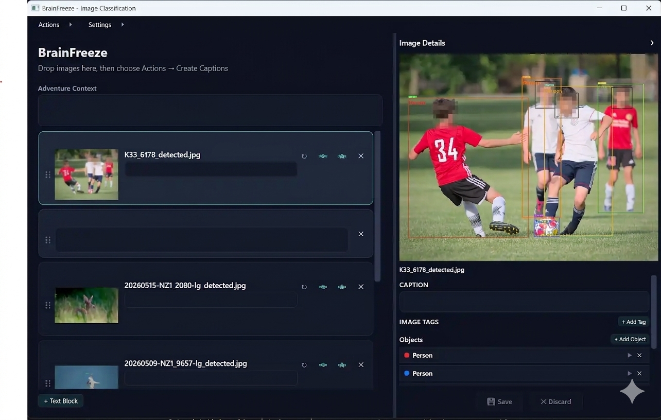Click the image list scrollbar
This screenshot has height=420, width=661.
pyautogui.click(x=377, y=206)
